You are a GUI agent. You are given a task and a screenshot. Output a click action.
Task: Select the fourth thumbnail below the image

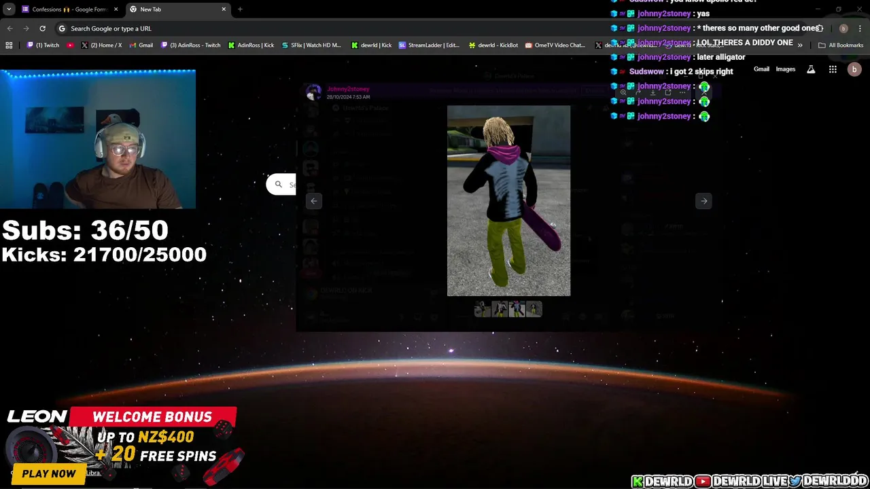tap(534, 309)
